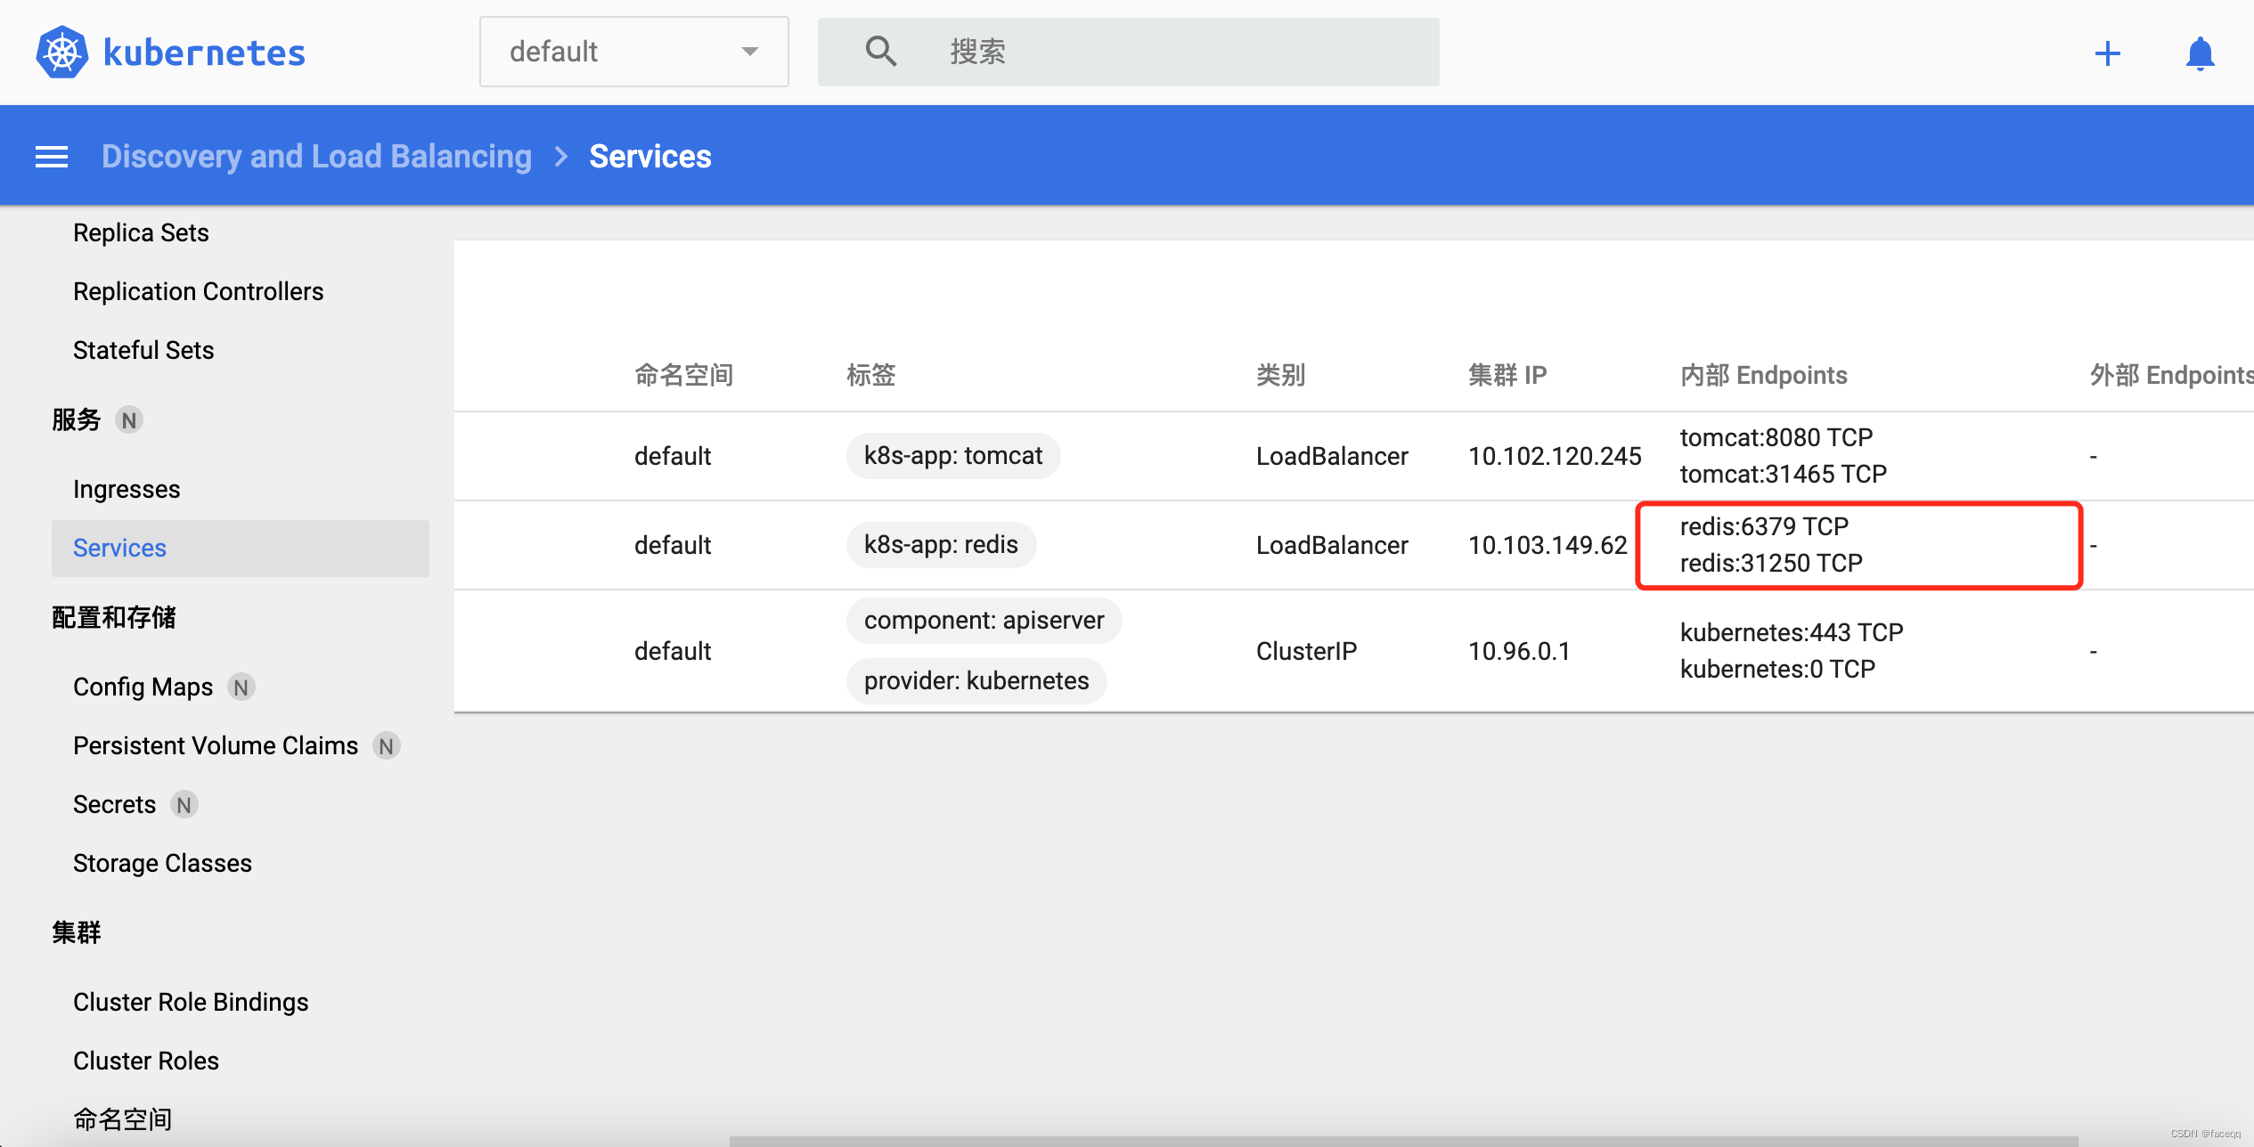Click the Discovery and Load Balancing breadcrumb icon
Viewport: 2254px width, 1147px height.
click(x=316, y=157)
